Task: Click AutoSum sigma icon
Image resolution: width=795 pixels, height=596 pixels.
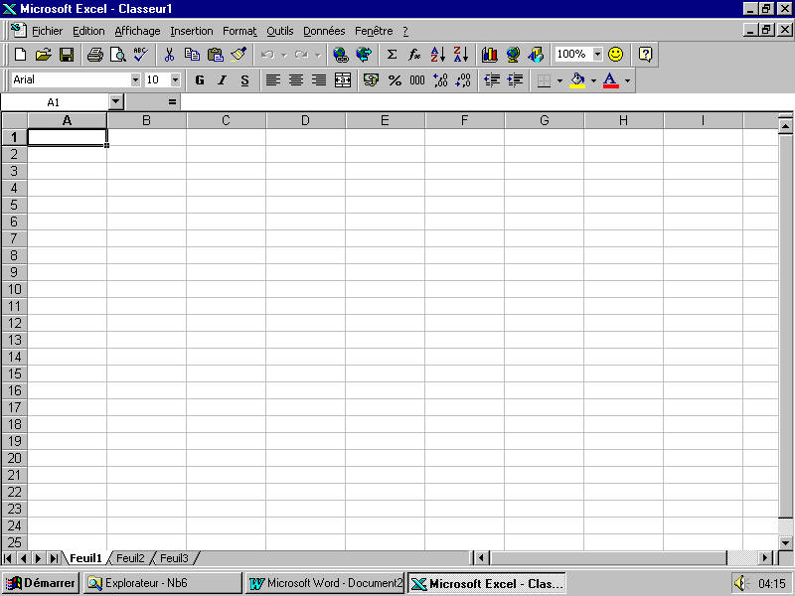Action: [x=392, y=55]
